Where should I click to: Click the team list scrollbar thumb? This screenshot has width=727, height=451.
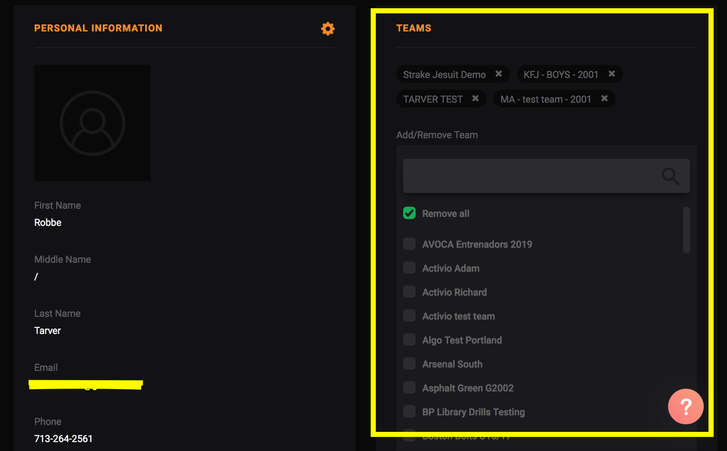pos(686,229)
